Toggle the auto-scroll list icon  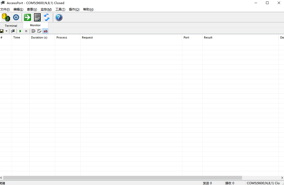(x=33, y=31)
